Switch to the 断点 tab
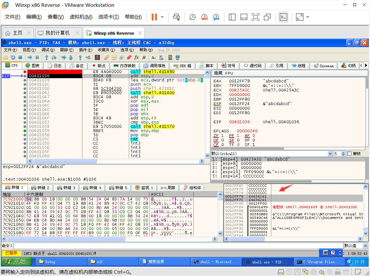This screenshot has width=370, height=276. (x=99, y=66)
